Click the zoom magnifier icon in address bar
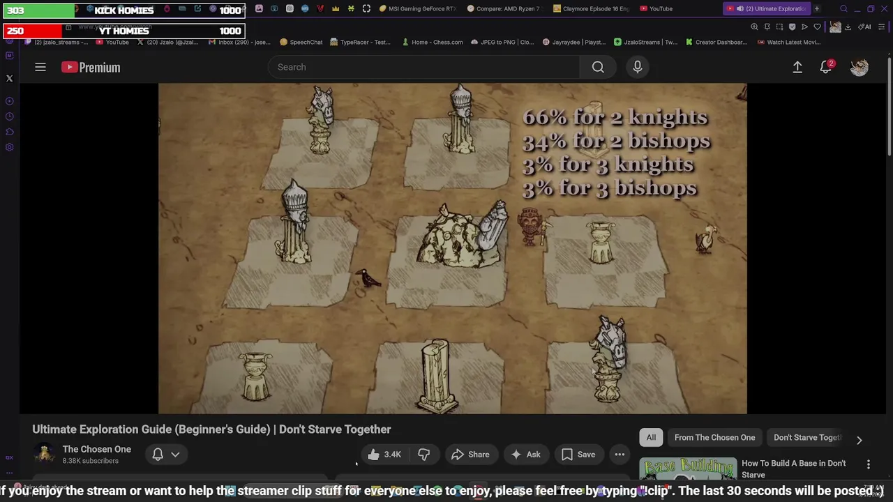Screen dimensions: 893x502 (x=754, y=26)
